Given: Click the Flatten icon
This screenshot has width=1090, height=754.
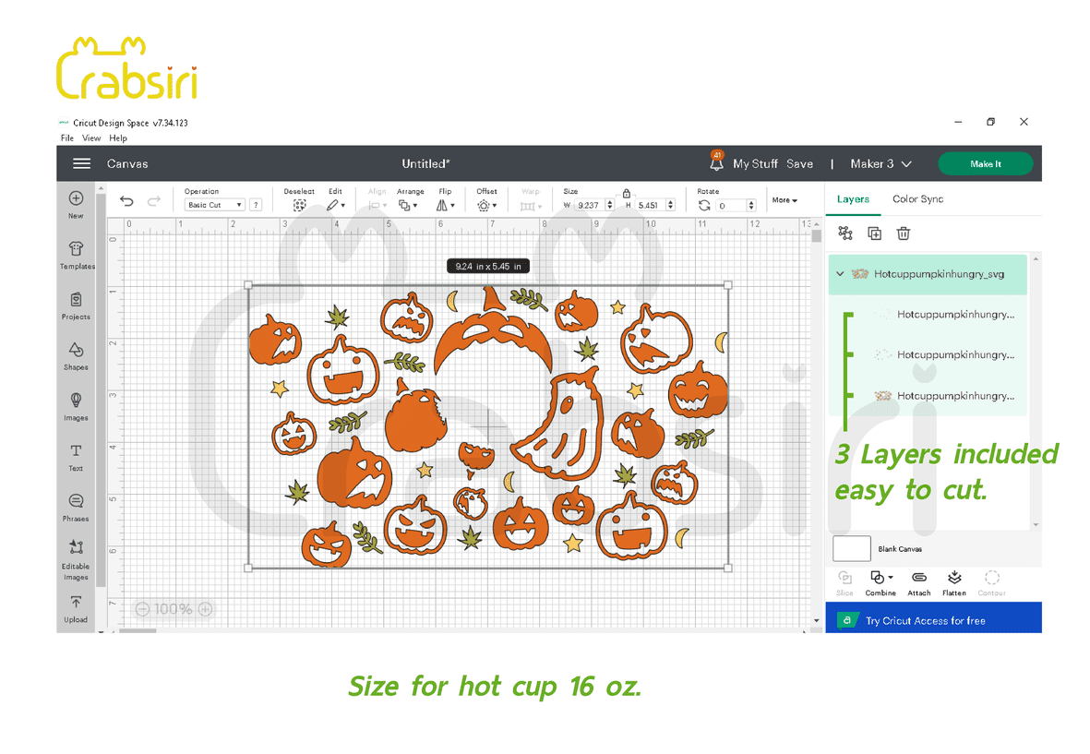Looking at the screenshot, I should click(x=954, y=579).
